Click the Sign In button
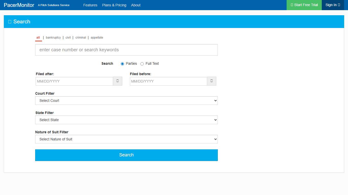The width and height of the screenshot is (348, 195). tap(333, 5)
